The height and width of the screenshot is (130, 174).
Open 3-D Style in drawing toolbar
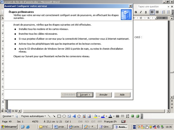[x=137, y=116]
